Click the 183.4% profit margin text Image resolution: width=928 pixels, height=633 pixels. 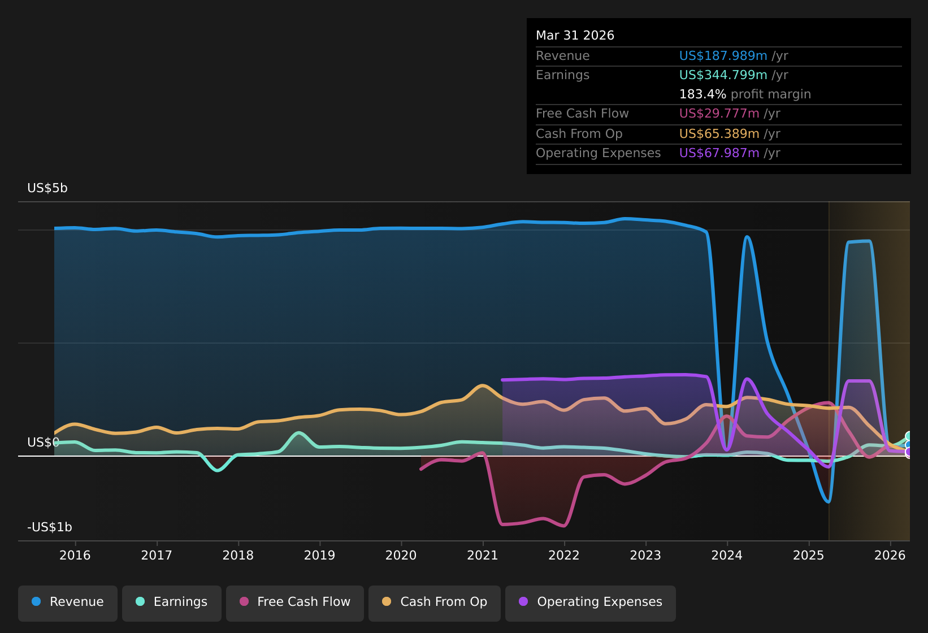point(745,94)
